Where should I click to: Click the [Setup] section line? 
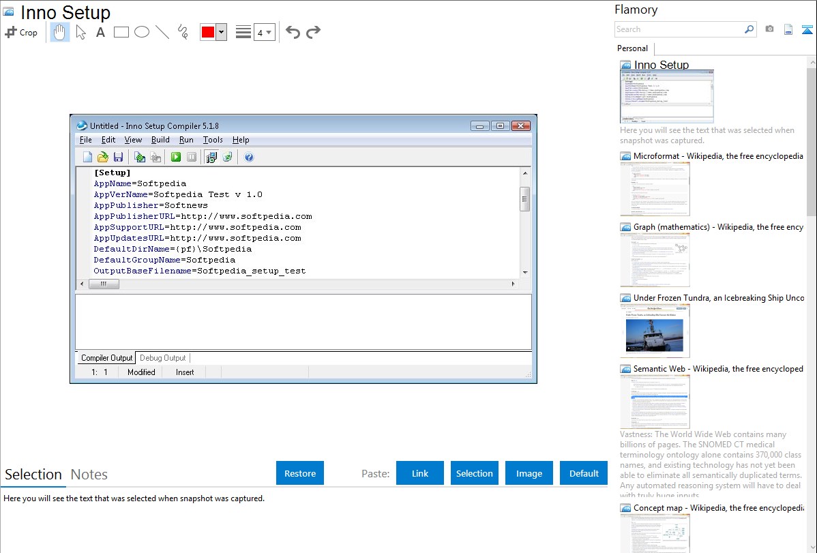(x=112, y=173)
